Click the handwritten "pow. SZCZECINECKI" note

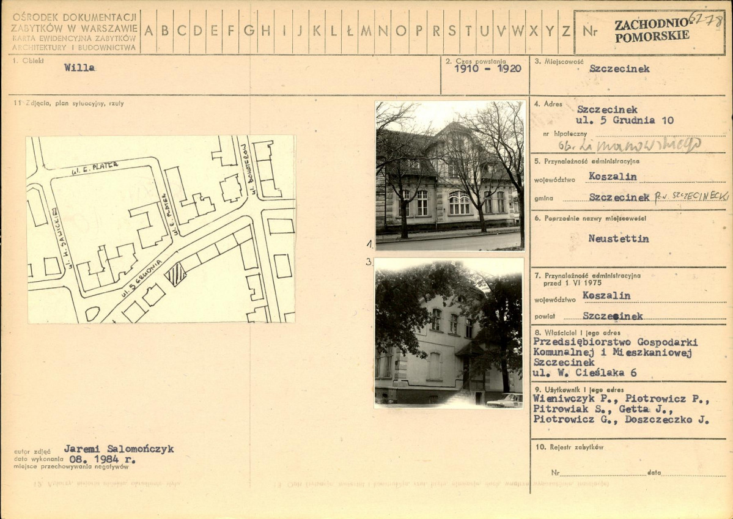pos(691,196)
